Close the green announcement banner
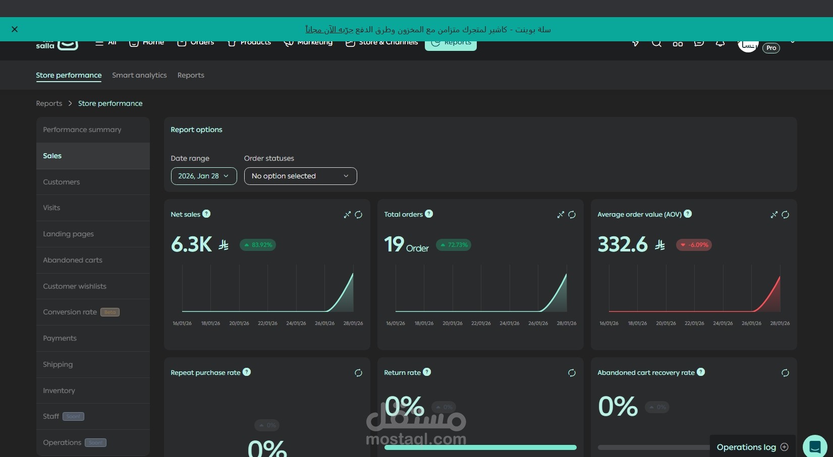Viewport: 833px width, 457px height. click(15, 29)
